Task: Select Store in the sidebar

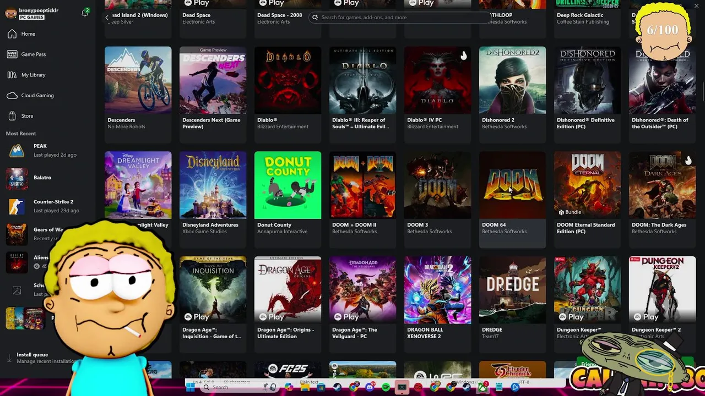Action: pos(27,116)
